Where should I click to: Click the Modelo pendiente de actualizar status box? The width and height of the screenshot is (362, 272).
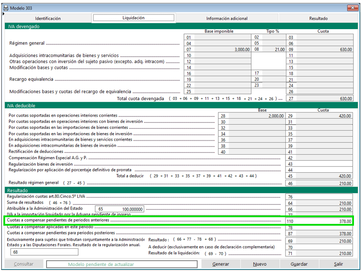pos(122,264)
